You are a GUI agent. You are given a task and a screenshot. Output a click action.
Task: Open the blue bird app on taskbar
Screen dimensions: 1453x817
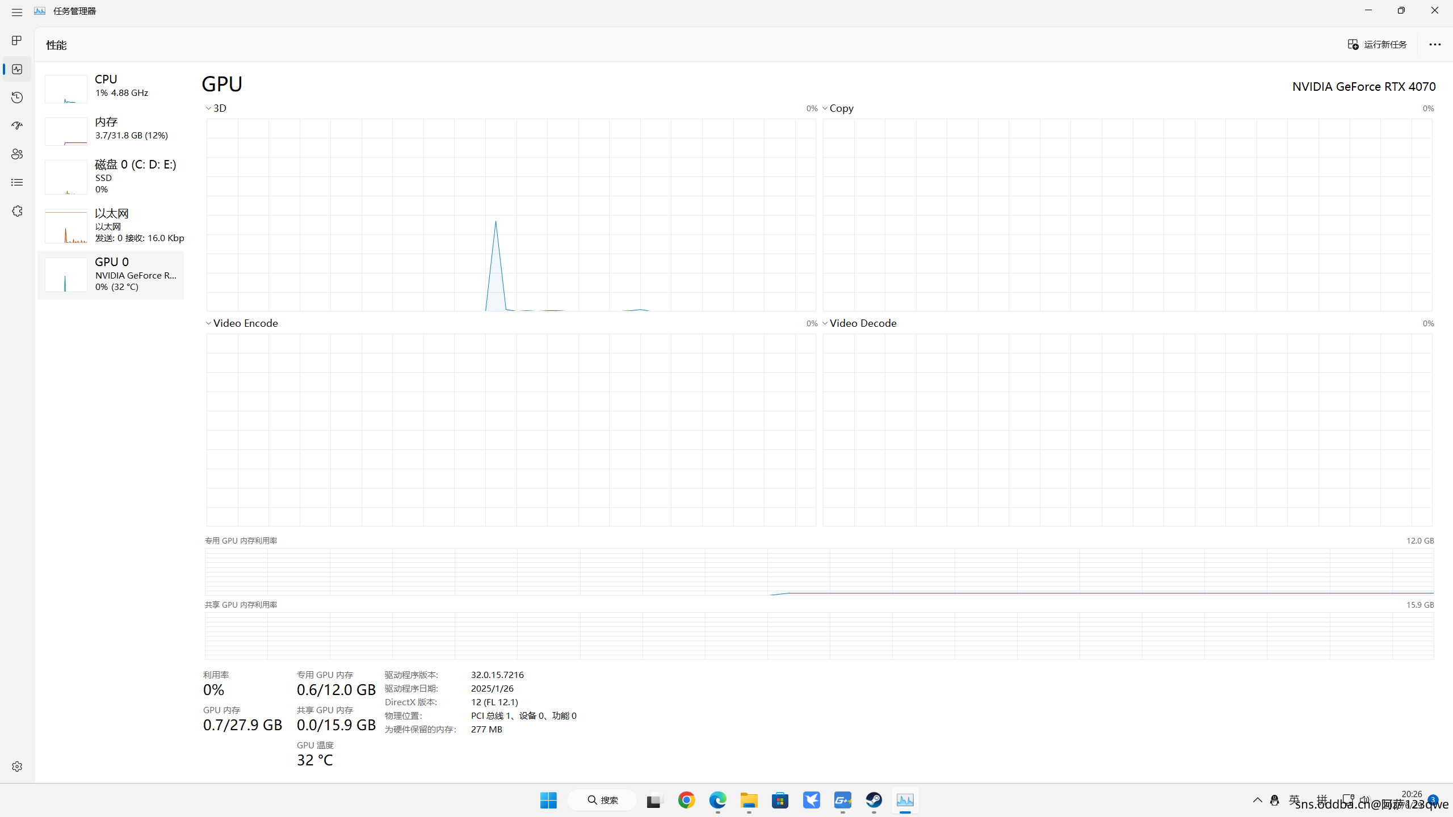[812, 800]
